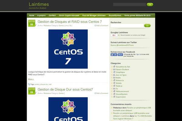Click the Facebook Like button
182x121 pixels.
pos(114,55)
